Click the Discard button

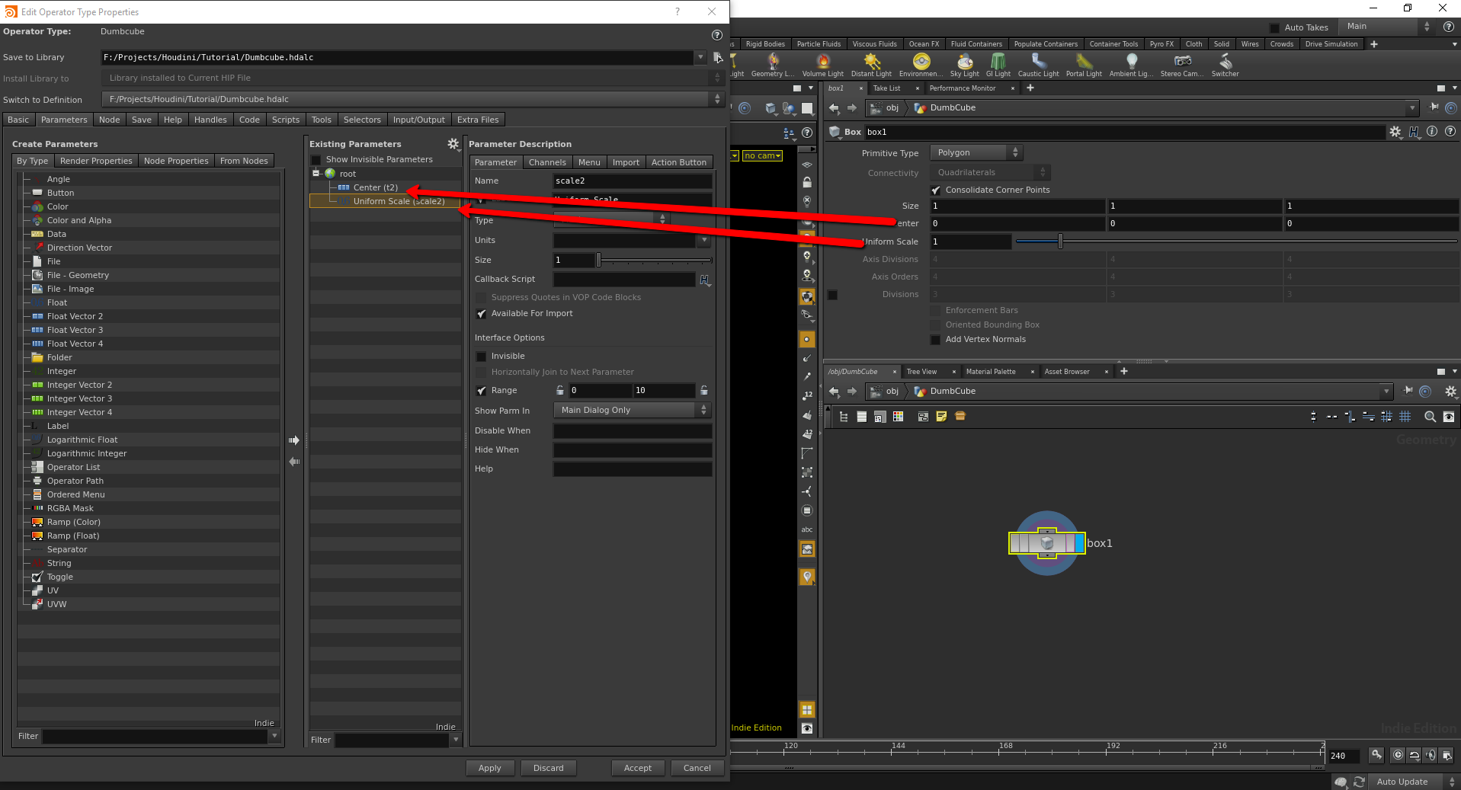[549, 768]
